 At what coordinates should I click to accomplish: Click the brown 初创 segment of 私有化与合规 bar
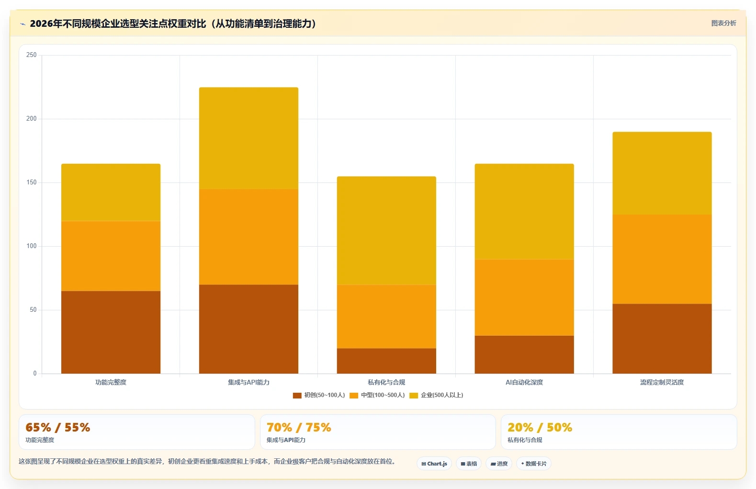pos(386,361)
